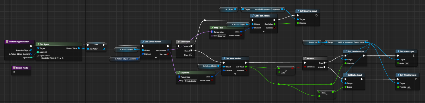This screenshot has width=425, height=103.
Task: Click the browse magnifier icon in Get Agent
Action: 62,58
